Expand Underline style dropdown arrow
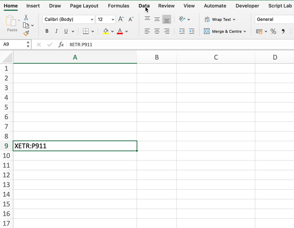The width and height of the screenshot is (294, 228). point(73,32)
